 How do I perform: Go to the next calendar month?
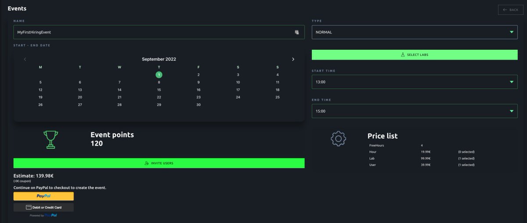293,59
